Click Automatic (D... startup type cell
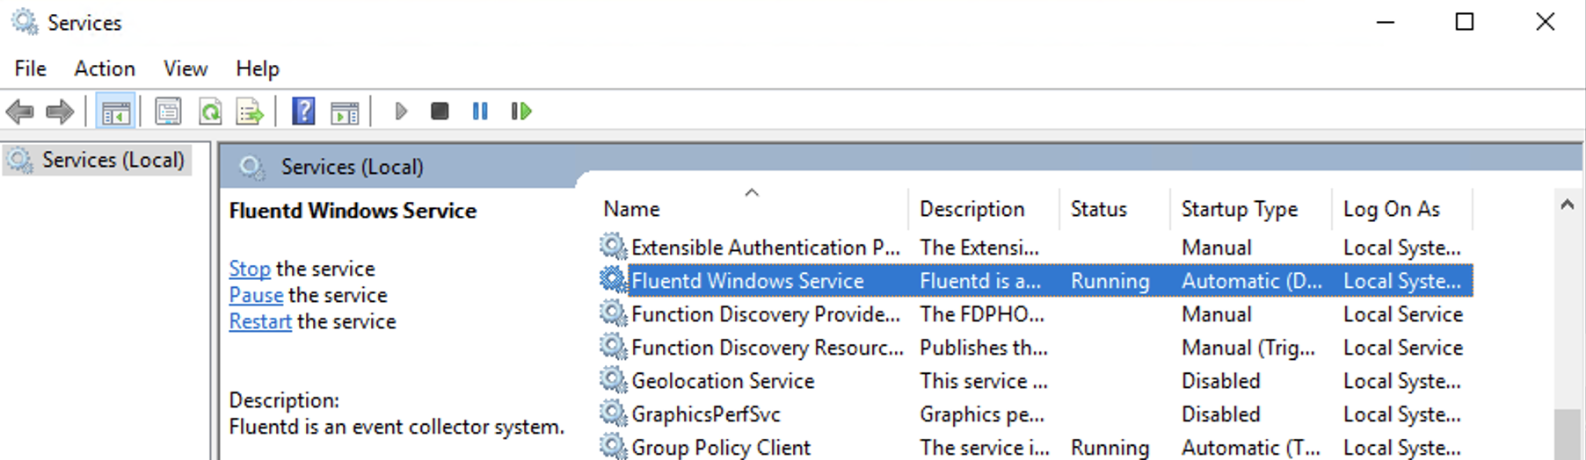The image size is (1586, 460). tap(1252, 281)
